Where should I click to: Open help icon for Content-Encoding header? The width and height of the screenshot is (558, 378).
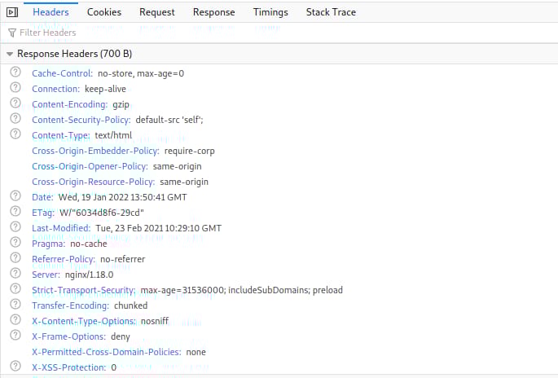15,103
